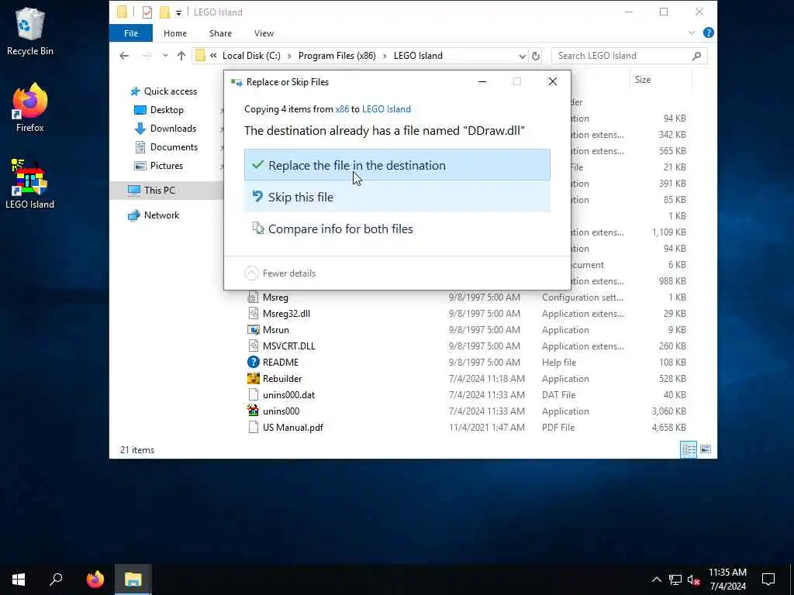Select This PC in navigation pane
This screenshot has width=794, height=595.
click(x=159, y=191)
